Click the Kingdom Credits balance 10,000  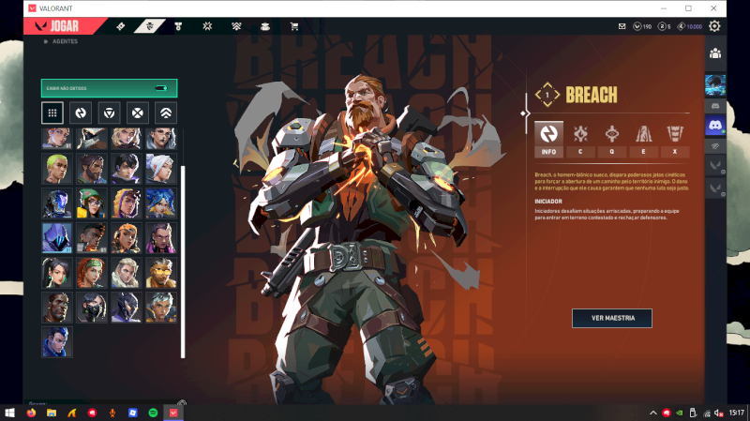(x=690, y=26)
